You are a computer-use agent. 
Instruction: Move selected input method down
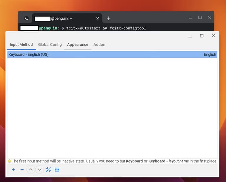[x=39, y=170]
